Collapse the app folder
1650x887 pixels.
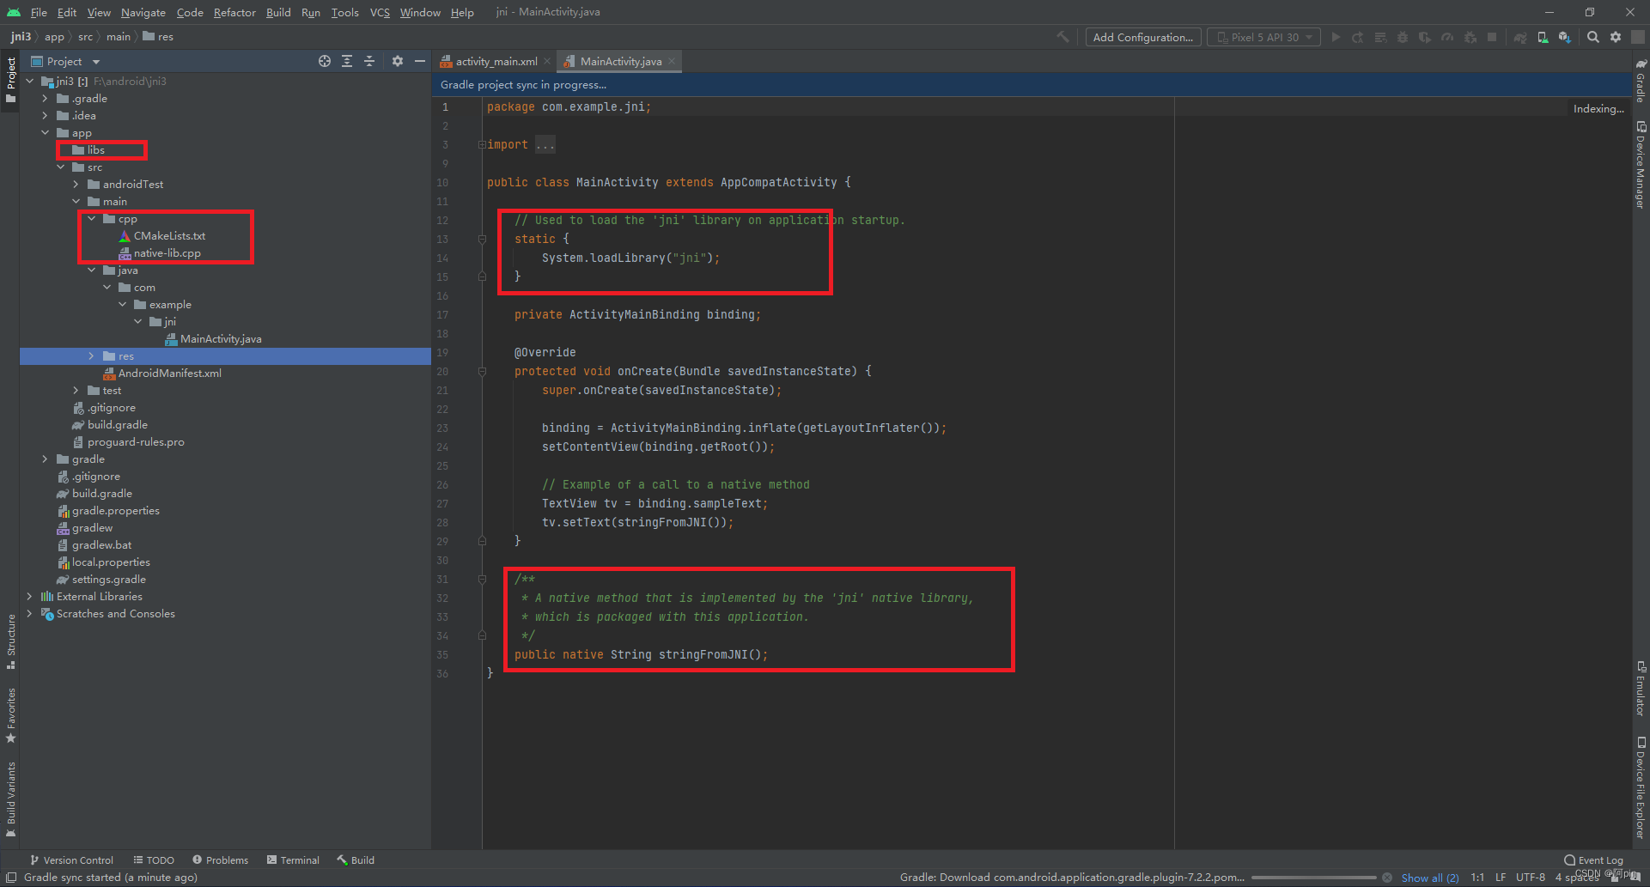point(45,133)
